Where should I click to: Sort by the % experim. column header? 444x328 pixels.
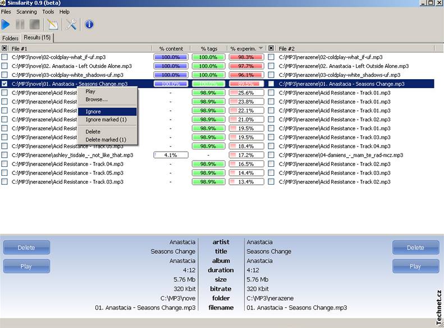point(246,48)
